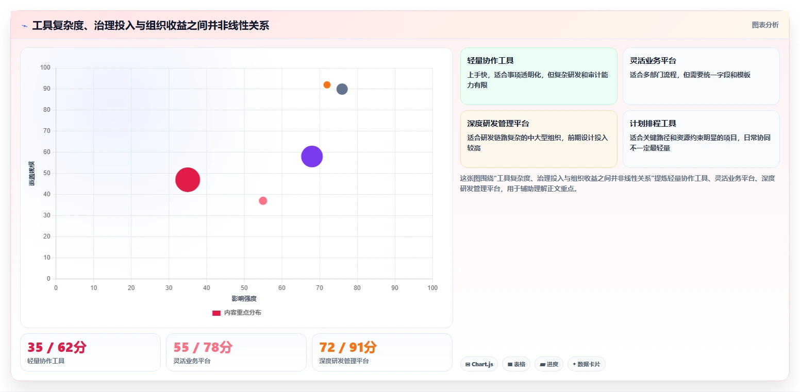This screenshot has width=800, height=392.
Task: Click the lightning icon beside the title
Action: click(24, 26)
